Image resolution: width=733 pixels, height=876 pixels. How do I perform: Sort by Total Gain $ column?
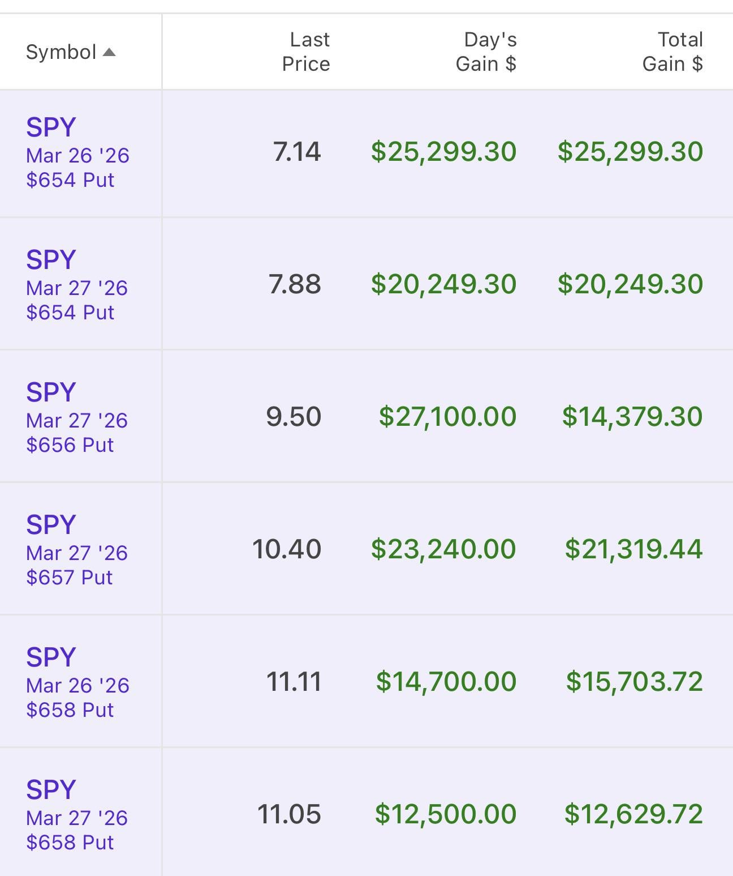coord(672,52)
